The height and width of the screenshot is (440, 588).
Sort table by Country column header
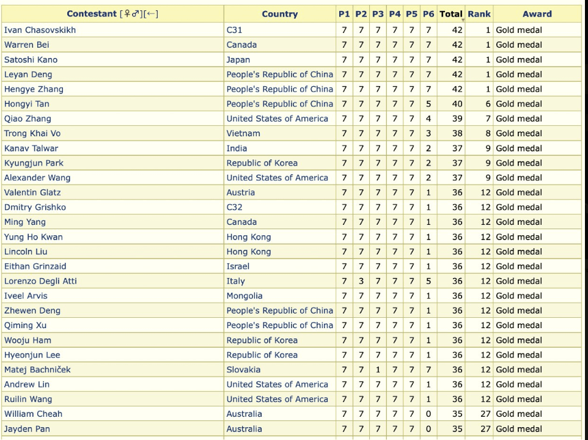coord(279,14)
